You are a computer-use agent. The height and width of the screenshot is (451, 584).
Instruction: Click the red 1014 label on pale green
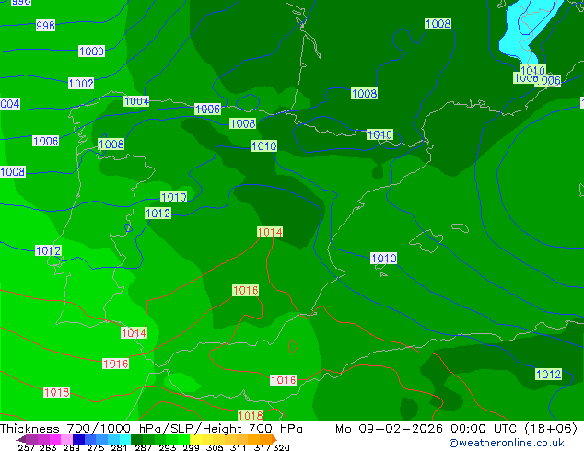click(270, 232)
